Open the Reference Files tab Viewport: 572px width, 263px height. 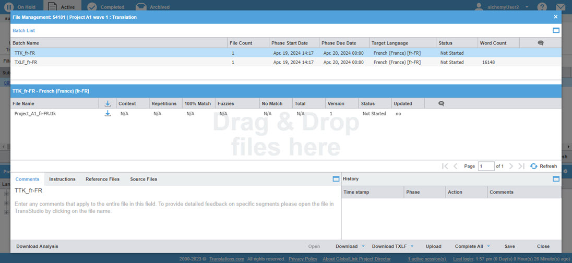(102, 179)
